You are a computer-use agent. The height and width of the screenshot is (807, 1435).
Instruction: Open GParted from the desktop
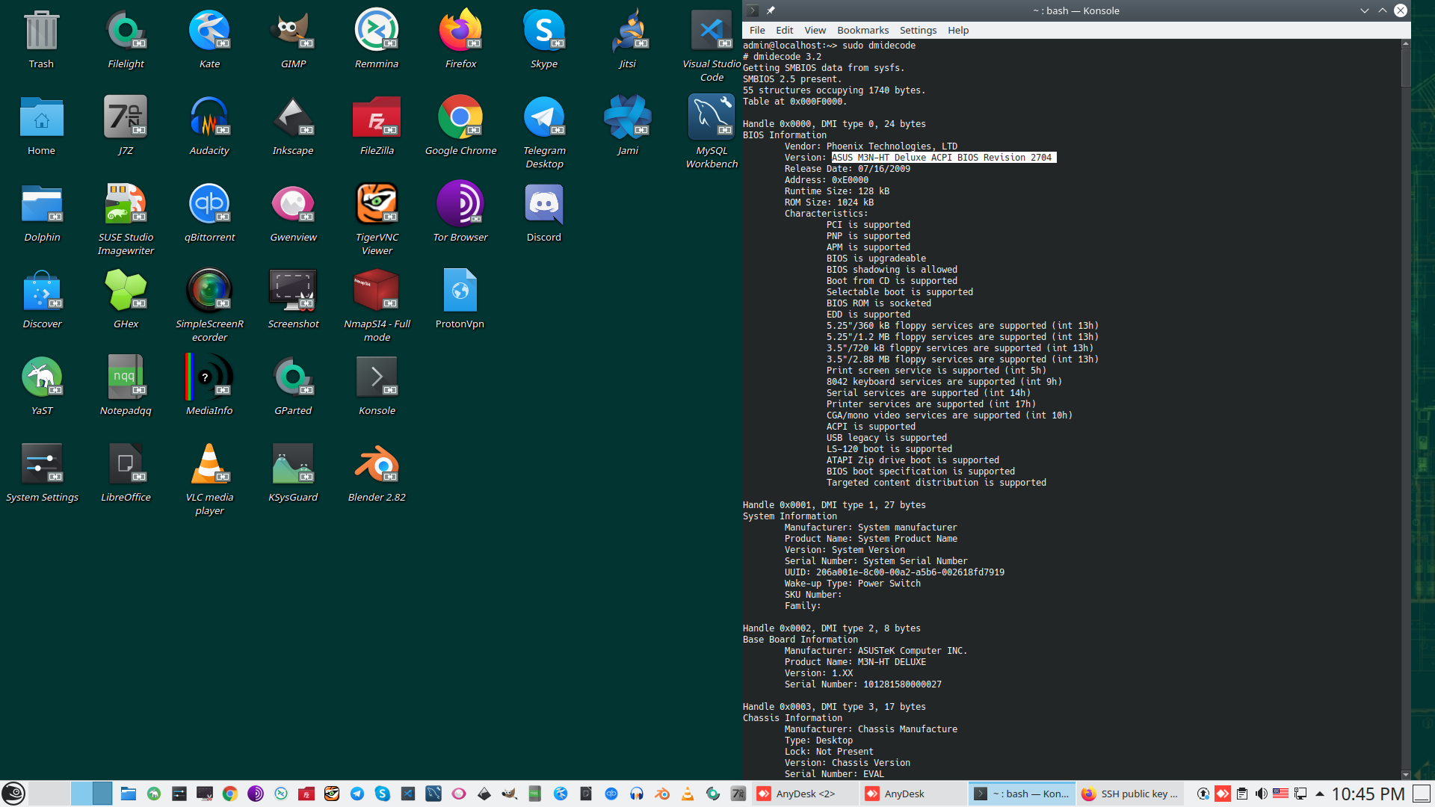point(292,377)
